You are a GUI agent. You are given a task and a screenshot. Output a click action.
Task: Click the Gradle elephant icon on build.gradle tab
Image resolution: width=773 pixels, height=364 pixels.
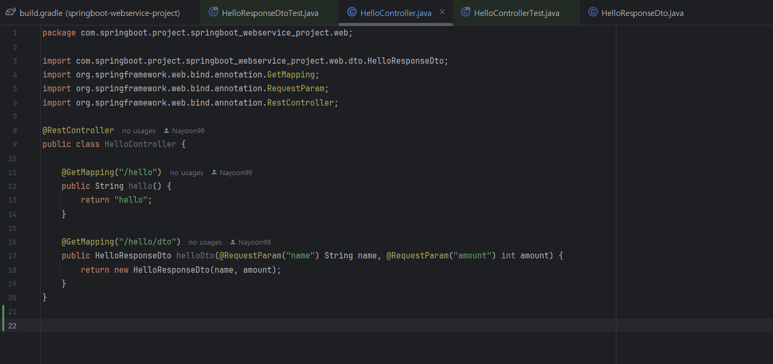click(10, 12)
